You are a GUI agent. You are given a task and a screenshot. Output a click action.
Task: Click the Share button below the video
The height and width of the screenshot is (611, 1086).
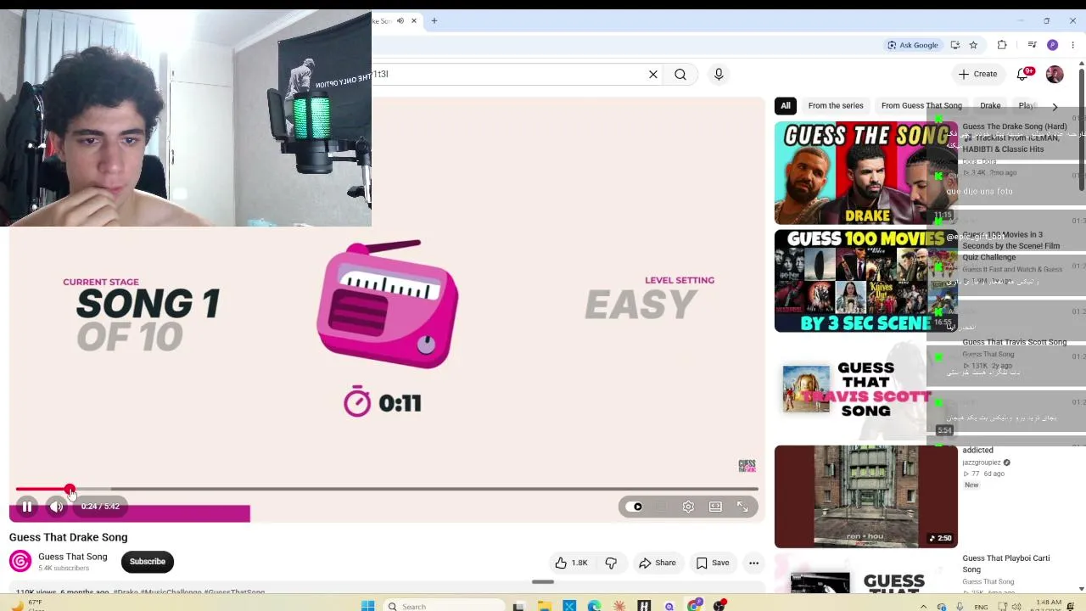click(x=658, y=563)
